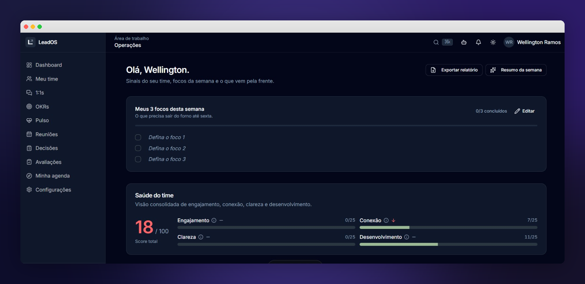The height and width of the screenshot is (284, 585).
Task: Click the Desenvolvimento progress bar
Action: [x=448, y=244]
